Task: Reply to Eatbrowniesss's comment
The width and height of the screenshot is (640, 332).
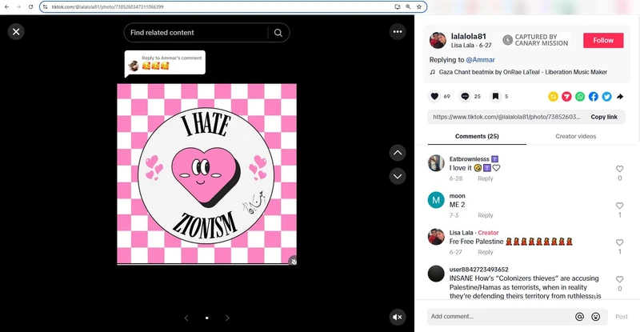Action: tap(486, 178)
